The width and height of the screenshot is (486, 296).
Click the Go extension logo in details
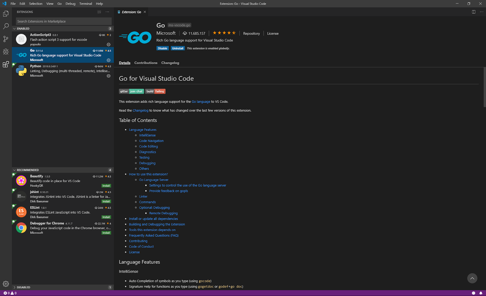[x=135, y=37]
